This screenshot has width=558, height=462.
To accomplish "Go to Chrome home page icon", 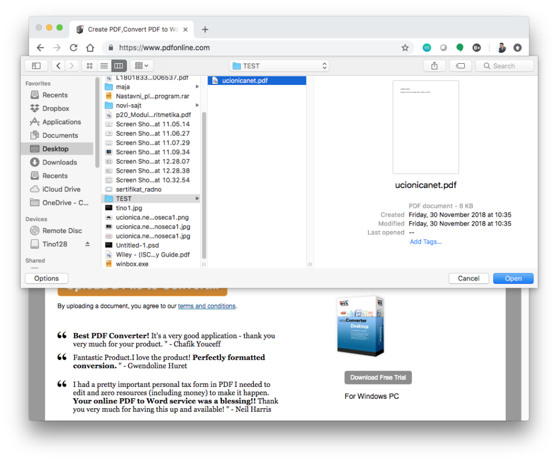I will (90, 48).
